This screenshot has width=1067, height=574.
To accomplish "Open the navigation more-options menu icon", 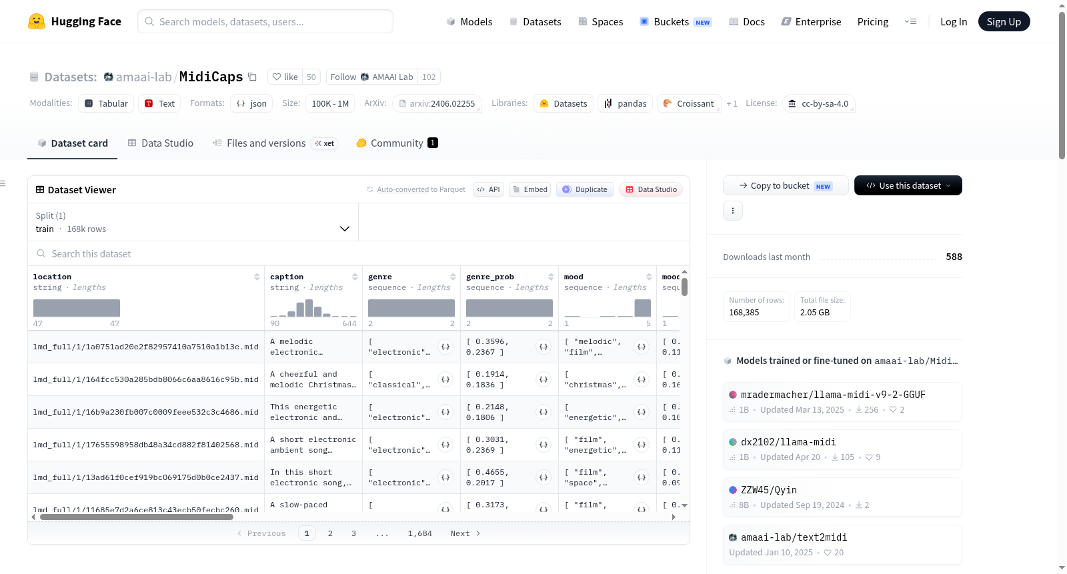I will tap(910, 21).
